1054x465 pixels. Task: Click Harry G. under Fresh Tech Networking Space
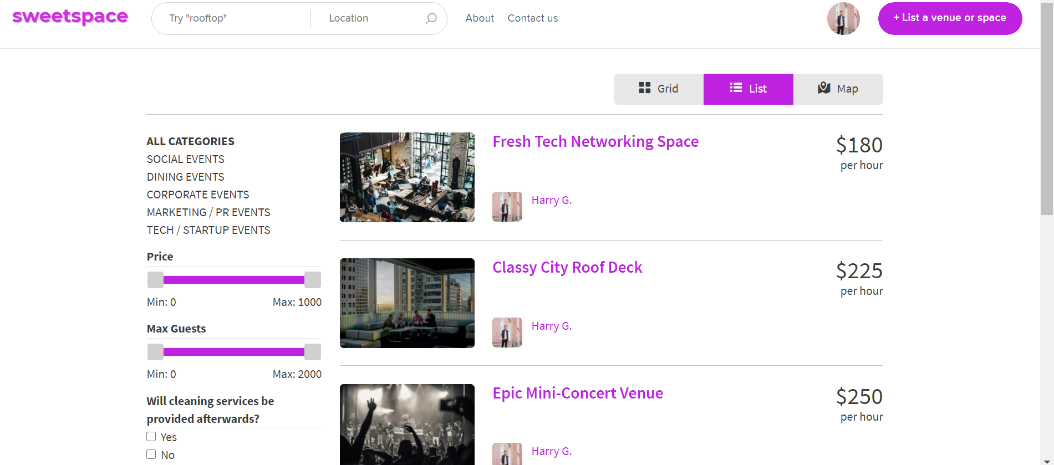[552, 200]
